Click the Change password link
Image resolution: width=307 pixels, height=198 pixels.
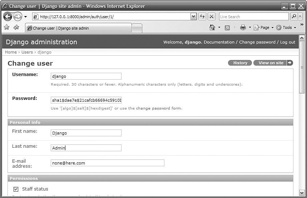(x=257, y=42)
